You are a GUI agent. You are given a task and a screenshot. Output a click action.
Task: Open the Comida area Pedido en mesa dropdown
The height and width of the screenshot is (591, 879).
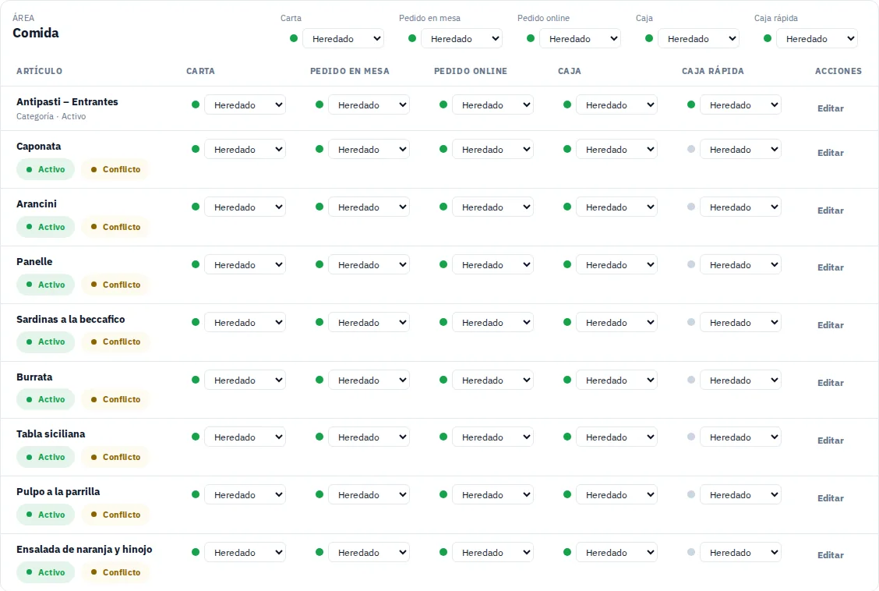[x=461, y=39]
